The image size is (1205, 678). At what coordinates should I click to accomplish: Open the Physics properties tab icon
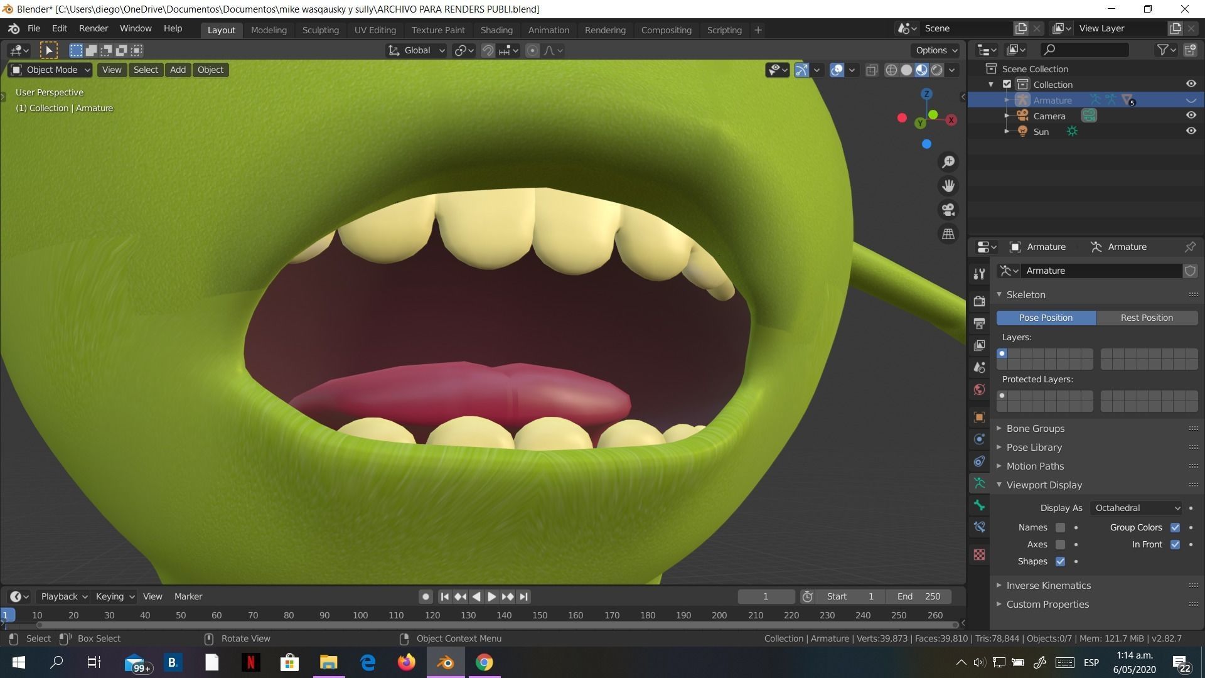(979, 439)
